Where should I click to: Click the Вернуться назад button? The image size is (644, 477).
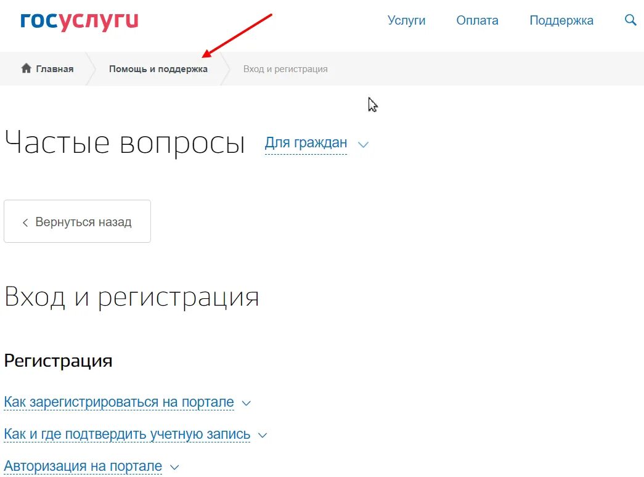point(77,221)
